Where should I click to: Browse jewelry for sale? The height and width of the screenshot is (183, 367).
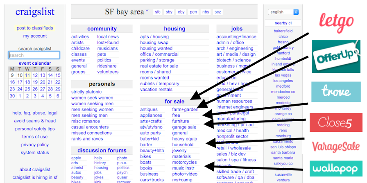(179, 151)
